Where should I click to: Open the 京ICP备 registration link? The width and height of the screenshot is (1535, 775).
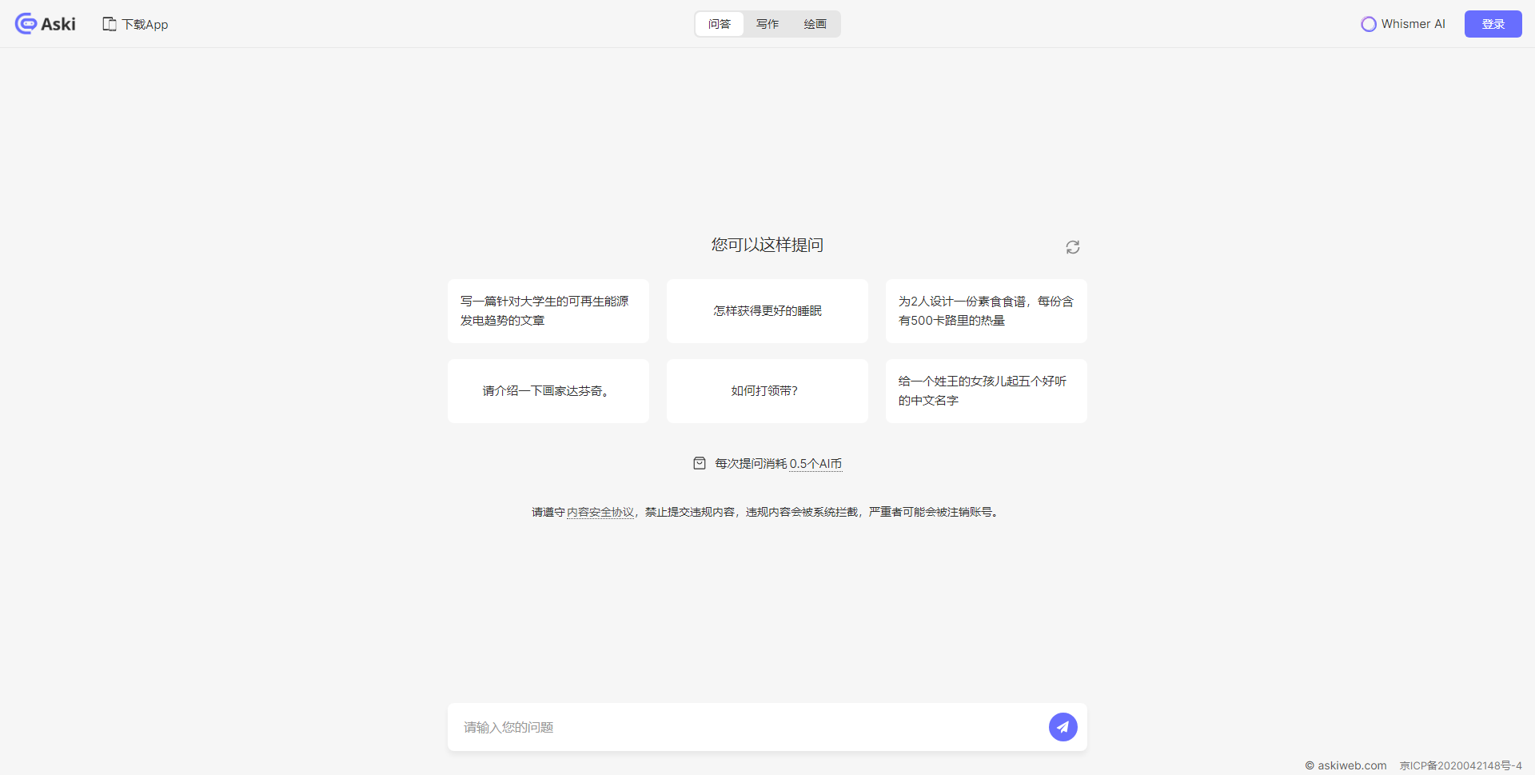pos(1460,765)
